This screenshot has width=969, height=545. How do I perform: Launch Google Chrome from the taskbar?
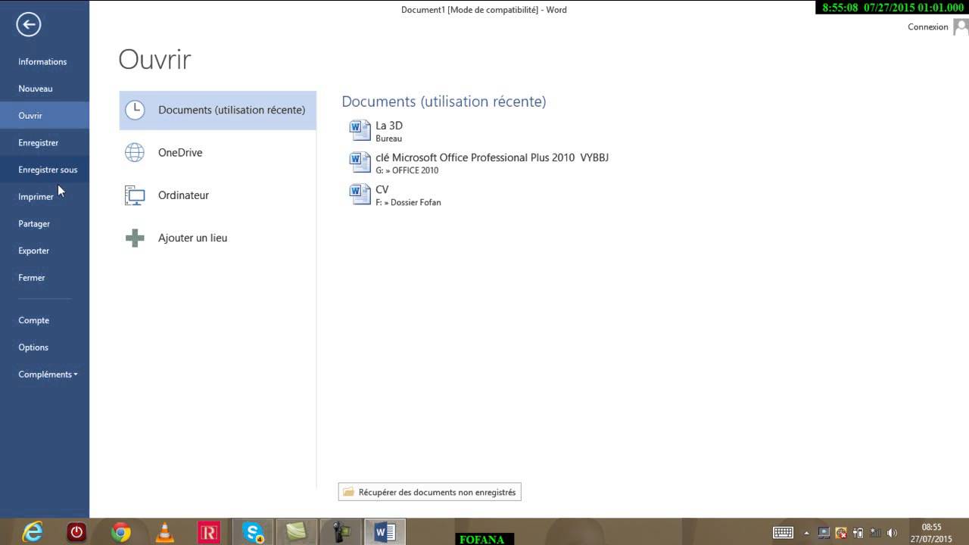point(120,532)
